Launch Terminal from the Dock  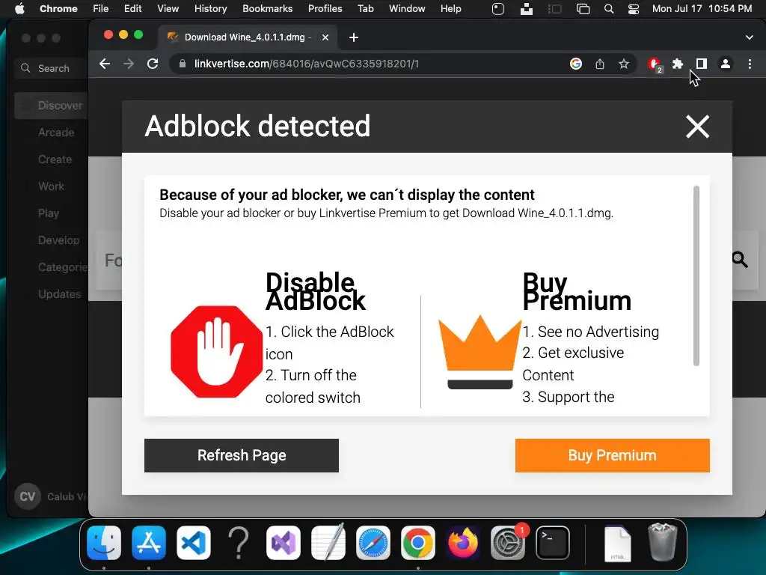click(x=553, y=544)
